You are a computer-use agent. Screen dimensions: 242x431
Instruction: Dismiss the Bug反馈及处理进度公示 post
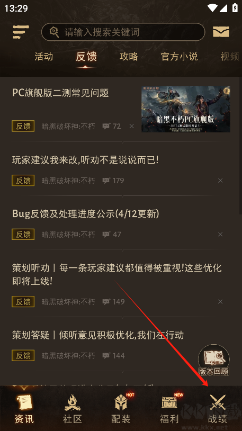[x=220, y=235]
